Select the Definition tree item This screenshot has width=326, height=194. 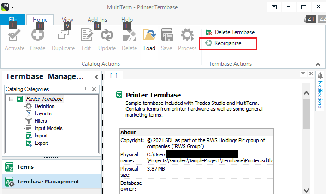[x=44, y=106]
